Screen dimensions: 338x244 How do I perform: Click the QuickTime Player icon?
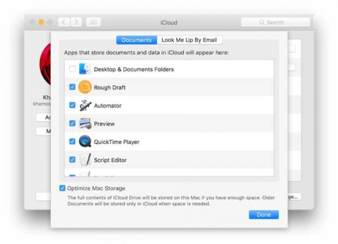click(84, 142)
